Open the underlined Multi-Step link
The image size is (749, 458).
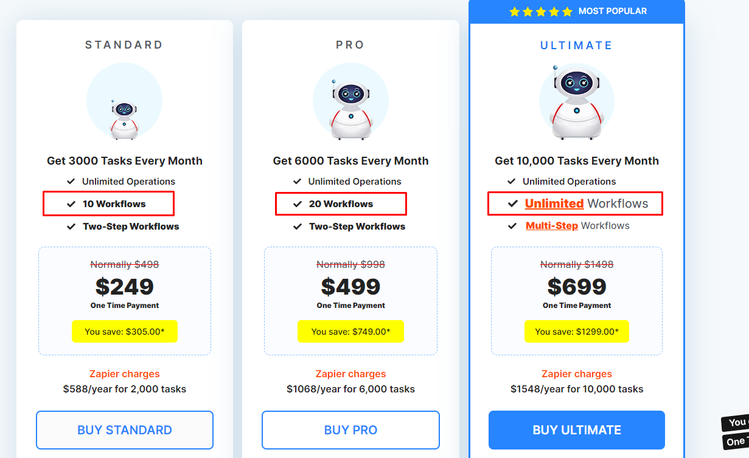tap(552, 225)
